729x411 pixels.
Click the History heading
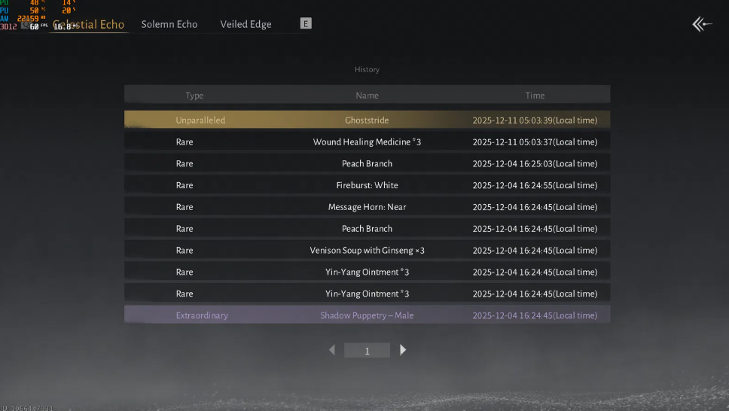point(367,69)
